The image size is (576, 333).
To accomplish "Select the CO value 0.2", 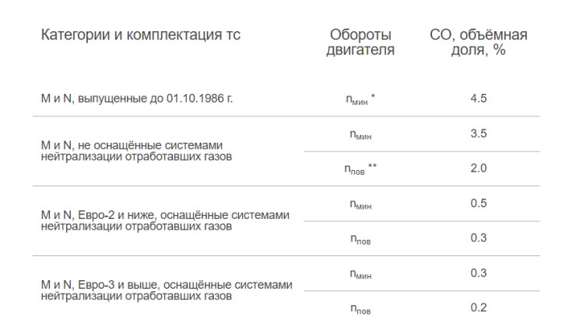I will coord(479,308).
